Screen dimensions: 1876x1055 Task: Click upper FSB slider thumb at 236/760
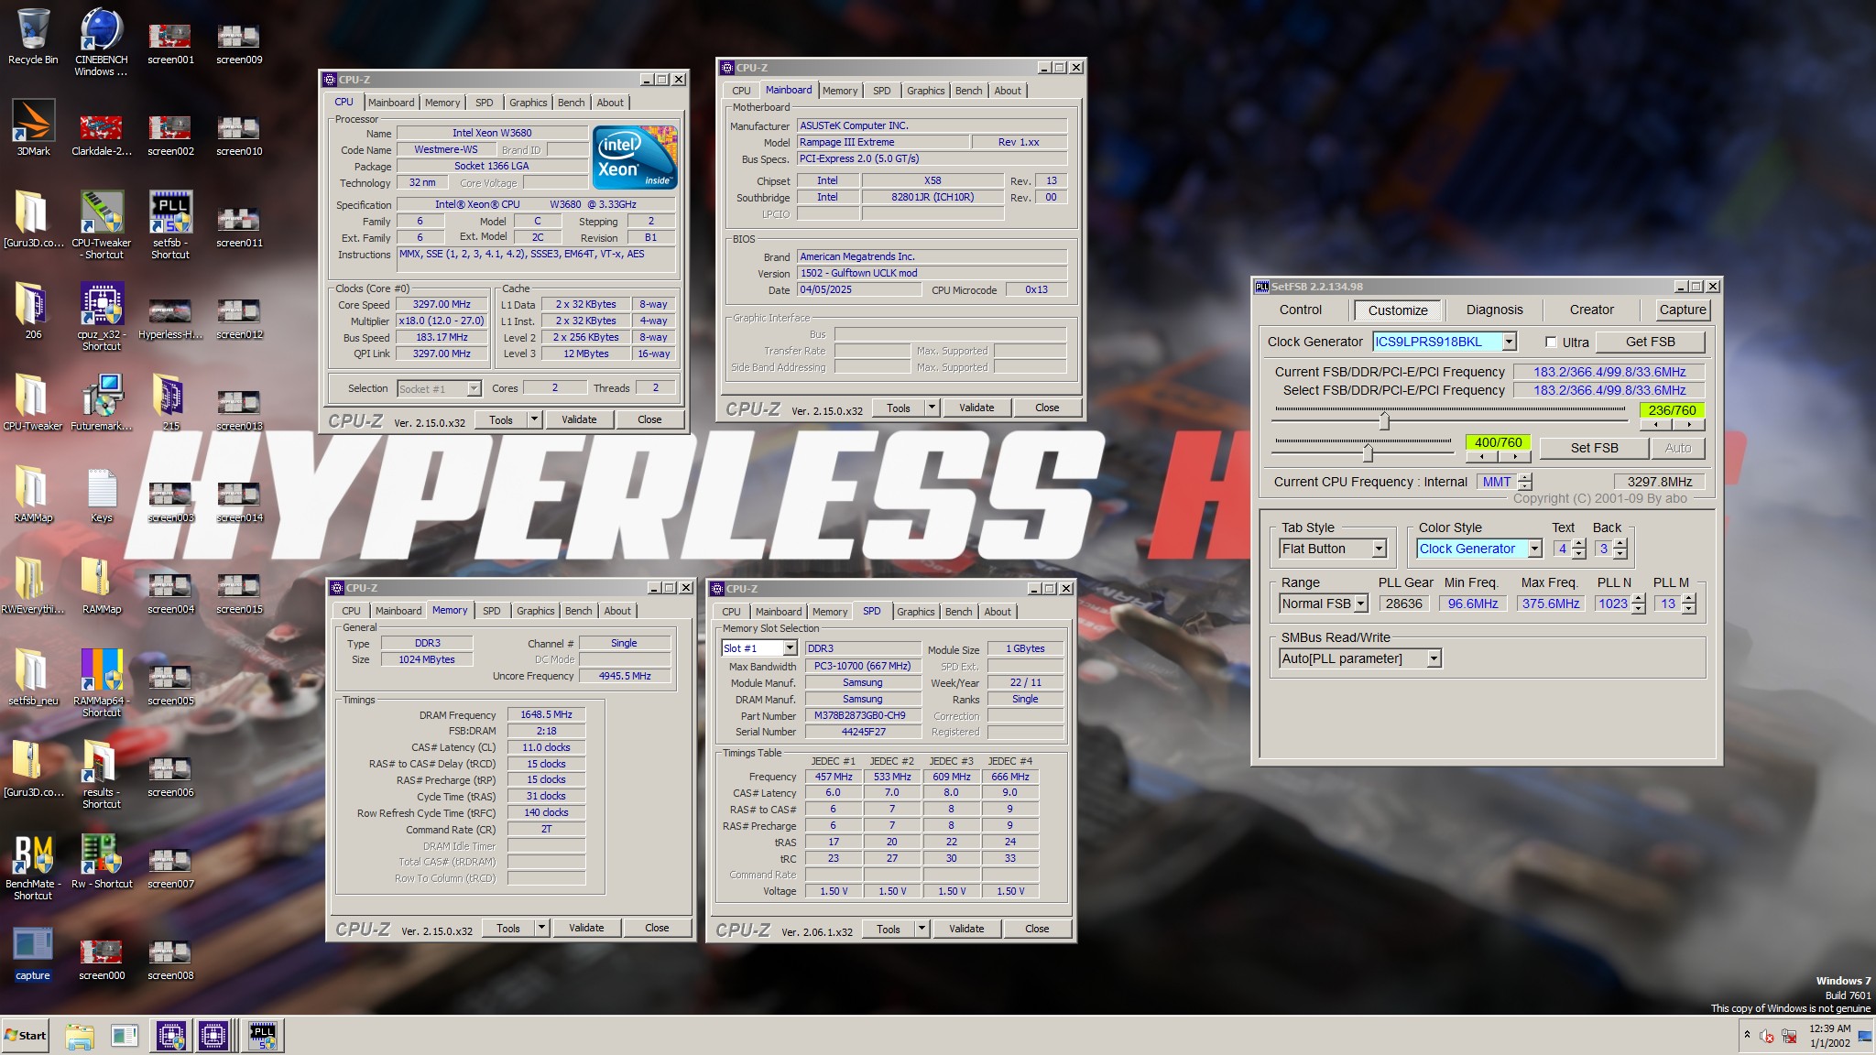(x=1384, y=420)
